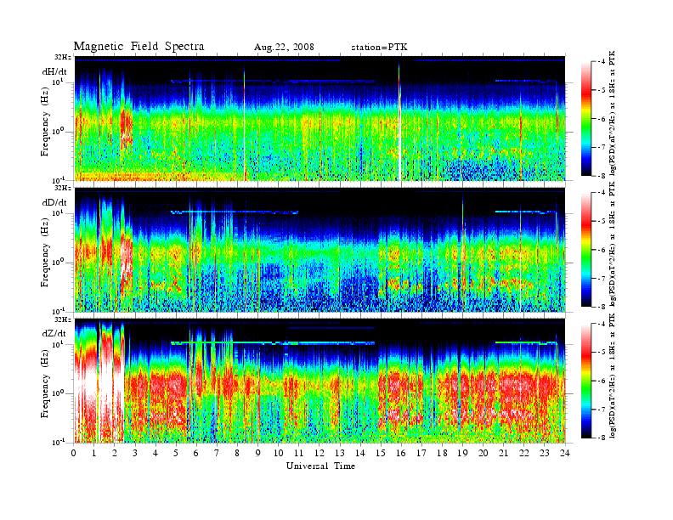Click the 'dD/dt' panel label

click(54, 202)
